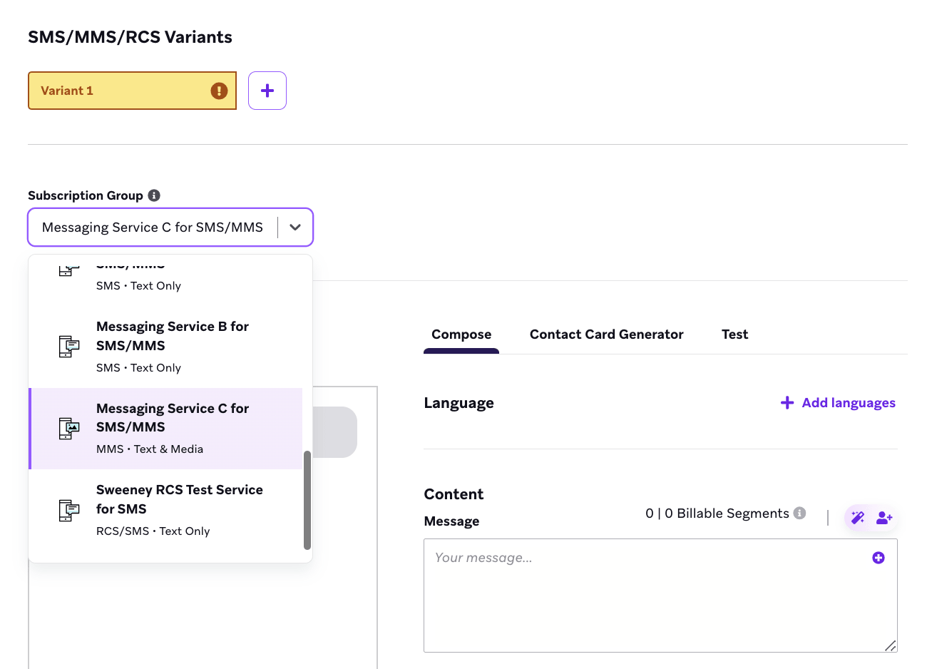This screenshot has width=927, height=669.
Task: Click the MMS icon of Messaging Service C
Action: pyautogui.click(x=69, y=429)
